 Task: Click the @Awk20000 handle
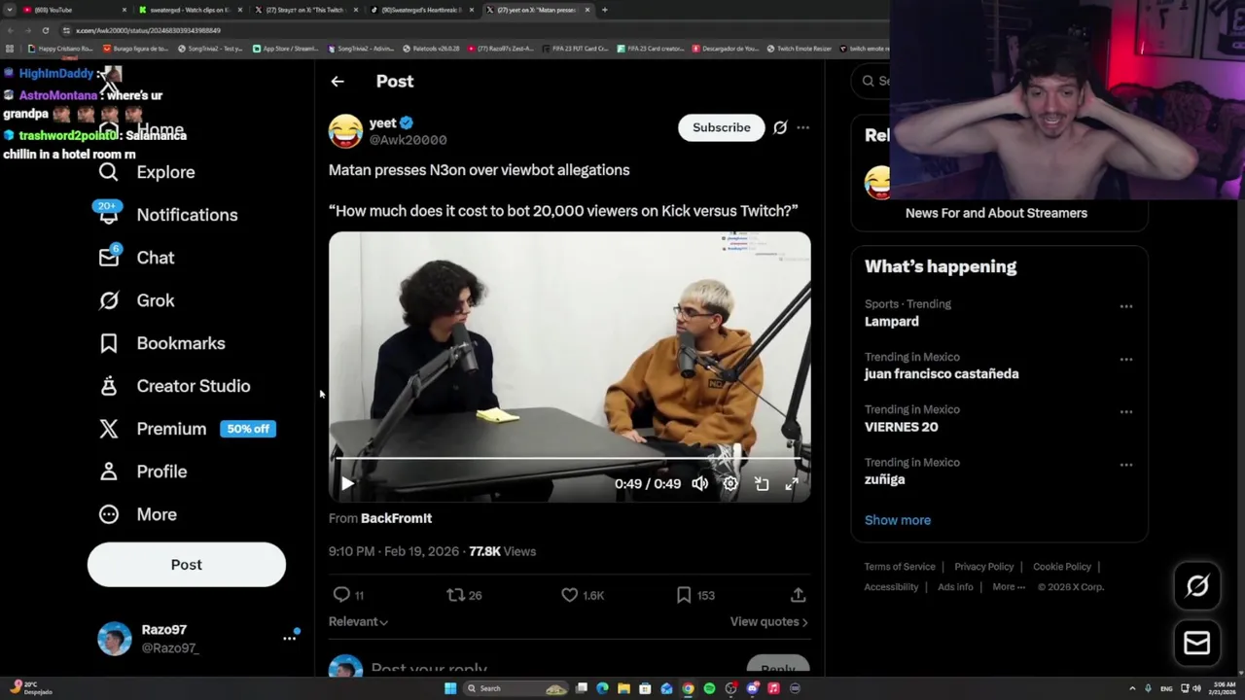pos(408,140)
